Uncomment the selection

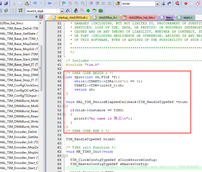coord(110,3)
